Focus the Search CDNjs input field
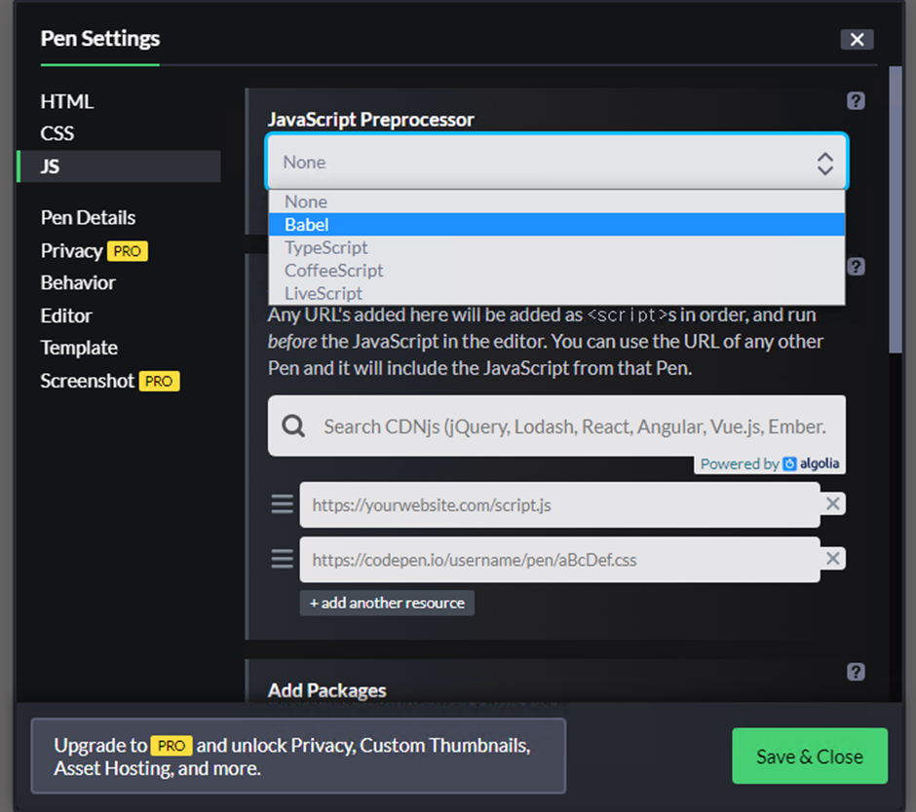916x812 pixels. coord(556,426)
